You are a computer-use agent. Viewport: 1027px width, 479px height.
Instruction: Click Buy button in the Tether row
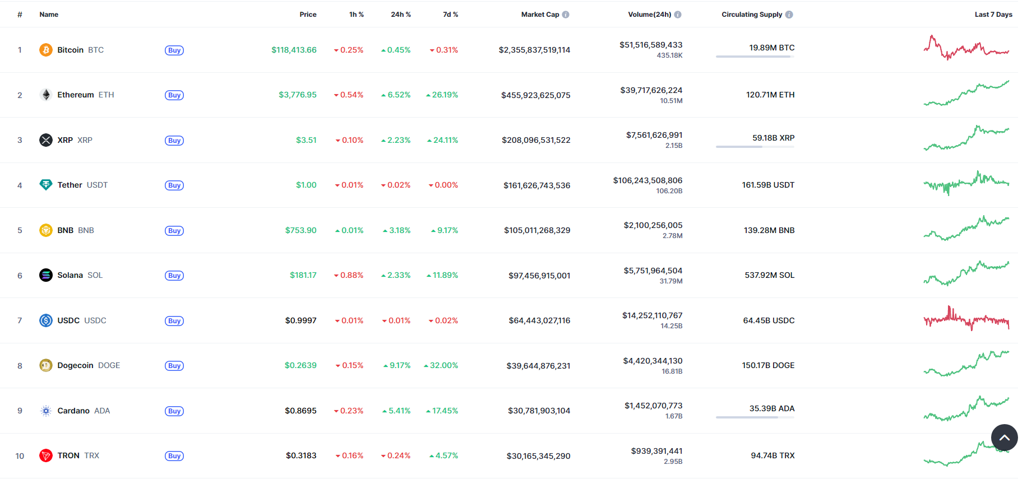[x=174, y=185]
